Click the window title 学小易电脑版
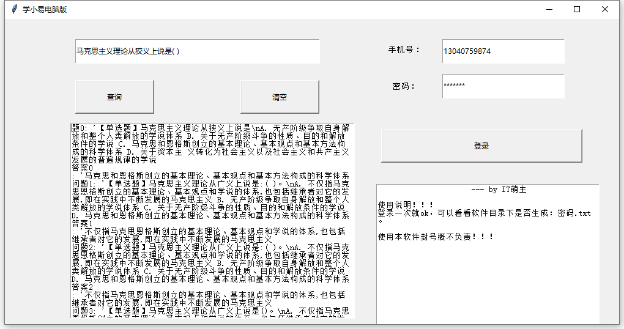 coord(45,9)
